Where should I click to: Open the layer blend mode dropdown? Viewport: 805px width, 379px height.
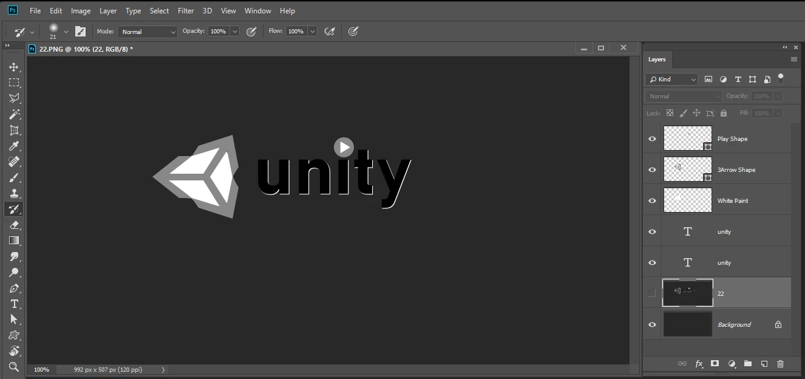click(x=684, y=96)
